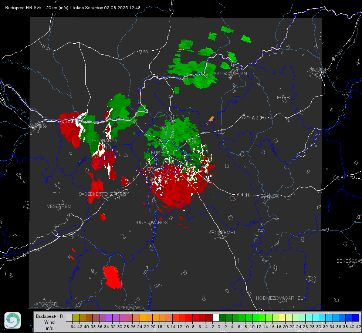Click the header text Budapest-HR Szél 120km
Image resolution: width=362 pixels, height=333 pixels.
(x=31, y=8)
